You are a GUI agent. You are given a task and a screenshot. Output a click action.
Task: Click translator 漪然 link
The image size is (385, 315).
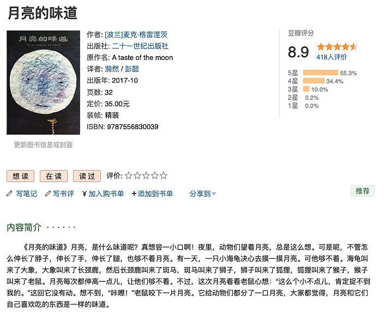pyautogui.click(x=111, y=69)
